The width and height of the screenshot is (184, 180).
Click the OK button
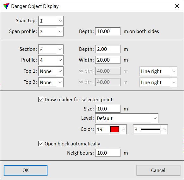[26, 170]
